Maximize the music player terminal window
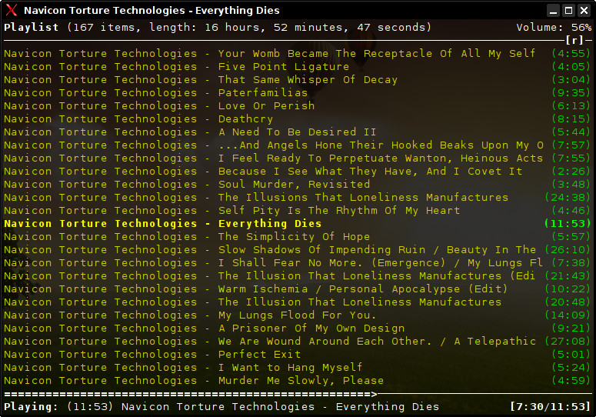This screenshot has height=417, width=596. pyautogui.click(x=568, y=11)
